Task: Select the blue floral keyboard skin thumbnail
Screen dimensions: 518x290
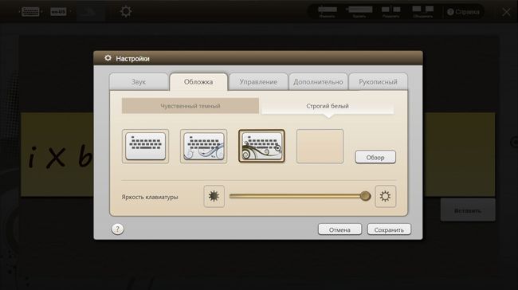Action: coord(203,147)
